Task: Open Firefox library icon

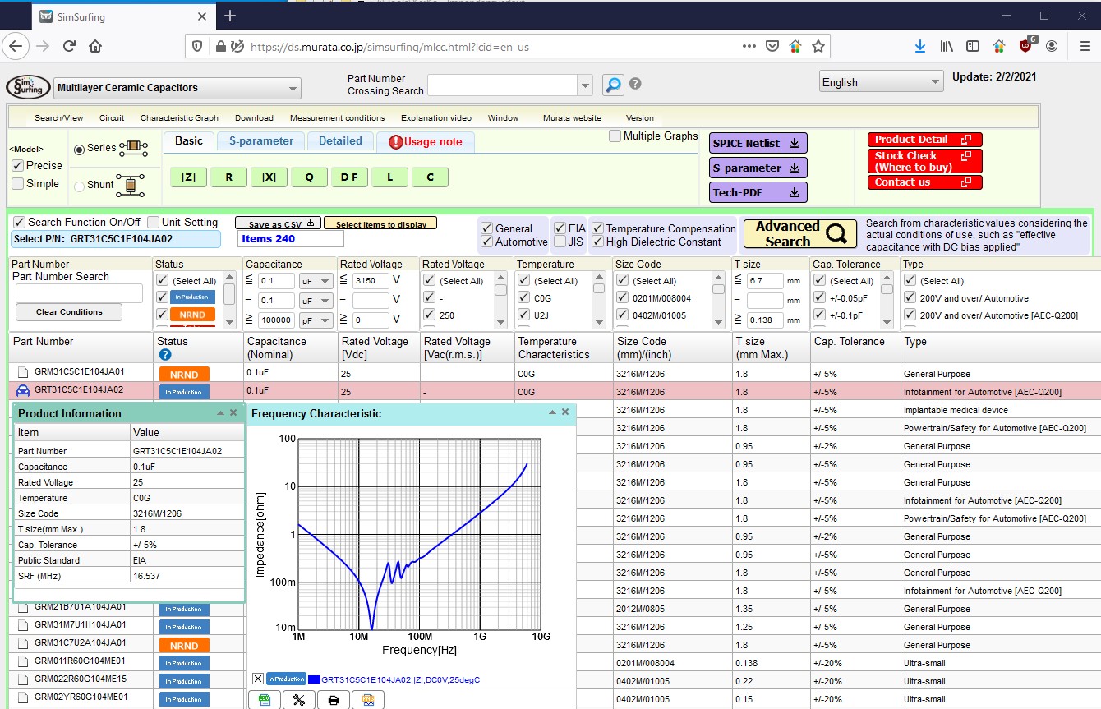Action: 947,47
